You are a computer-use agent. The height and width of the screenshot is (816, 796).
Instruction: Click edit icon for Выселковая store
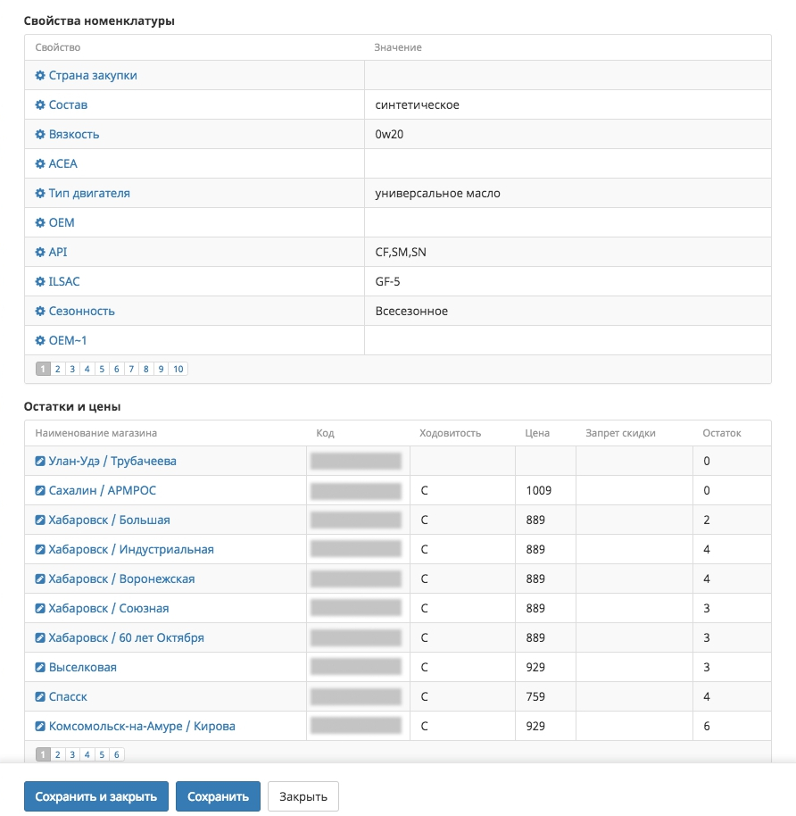[x=40, y=668]
